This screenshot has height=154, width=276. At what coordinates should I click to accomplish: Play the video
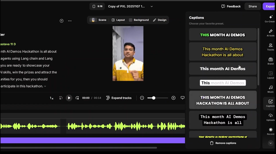[69, 98]
